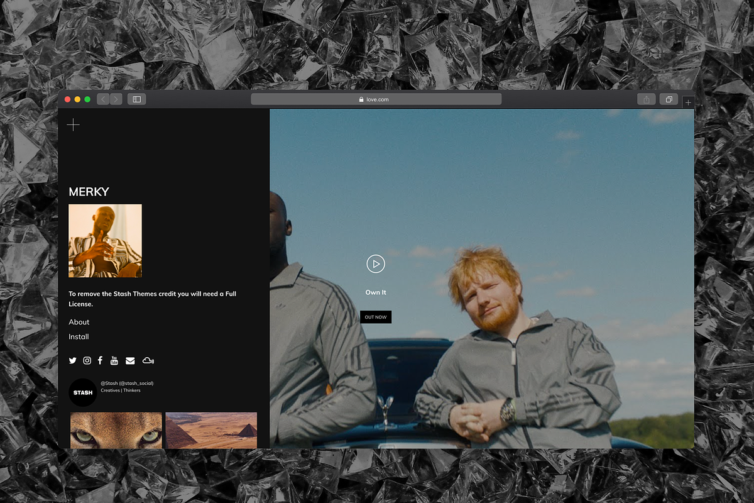The image size is (754, 503).
Task: Click the Own It title text
Action: click(x=376, y=292)
